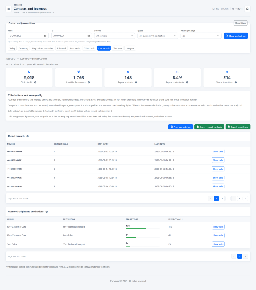The image size is (256, 290).
Task: Select the Today preset
Action: (12, 48)
